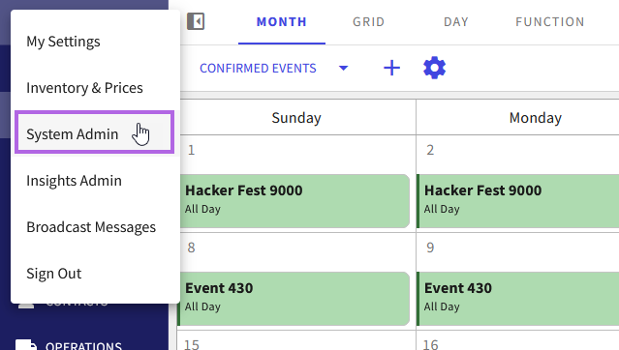Expand the Confirmed Events dropdown arrow
The height and width of the screenshot is (350, 619).
click(x=344, y=68)
